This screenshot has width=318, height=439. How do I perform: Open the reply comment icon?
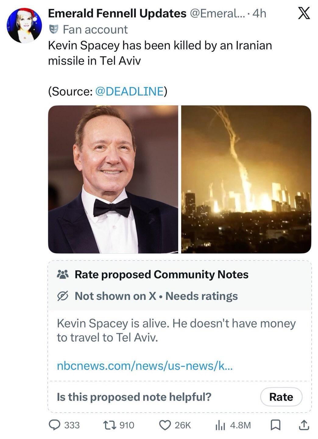(55, 425)
